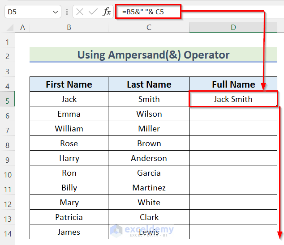Viewport: 284px width, 245px height.
Task: Select cell containing 'Jack'
Action: click(x=69, y=99)
